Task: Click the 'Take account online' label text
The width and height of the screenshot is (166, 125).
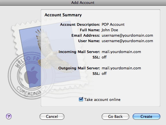Action: click(102, 99)
